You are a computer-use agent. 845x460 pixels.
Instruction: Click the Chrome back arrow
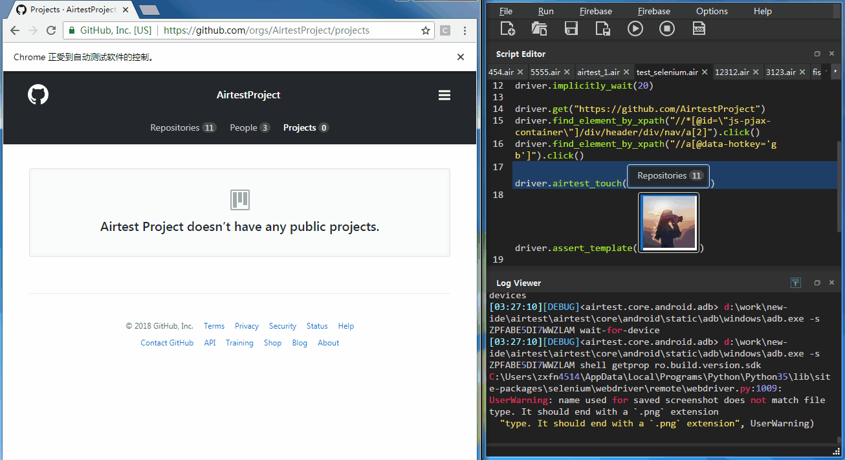click(15, 30)
